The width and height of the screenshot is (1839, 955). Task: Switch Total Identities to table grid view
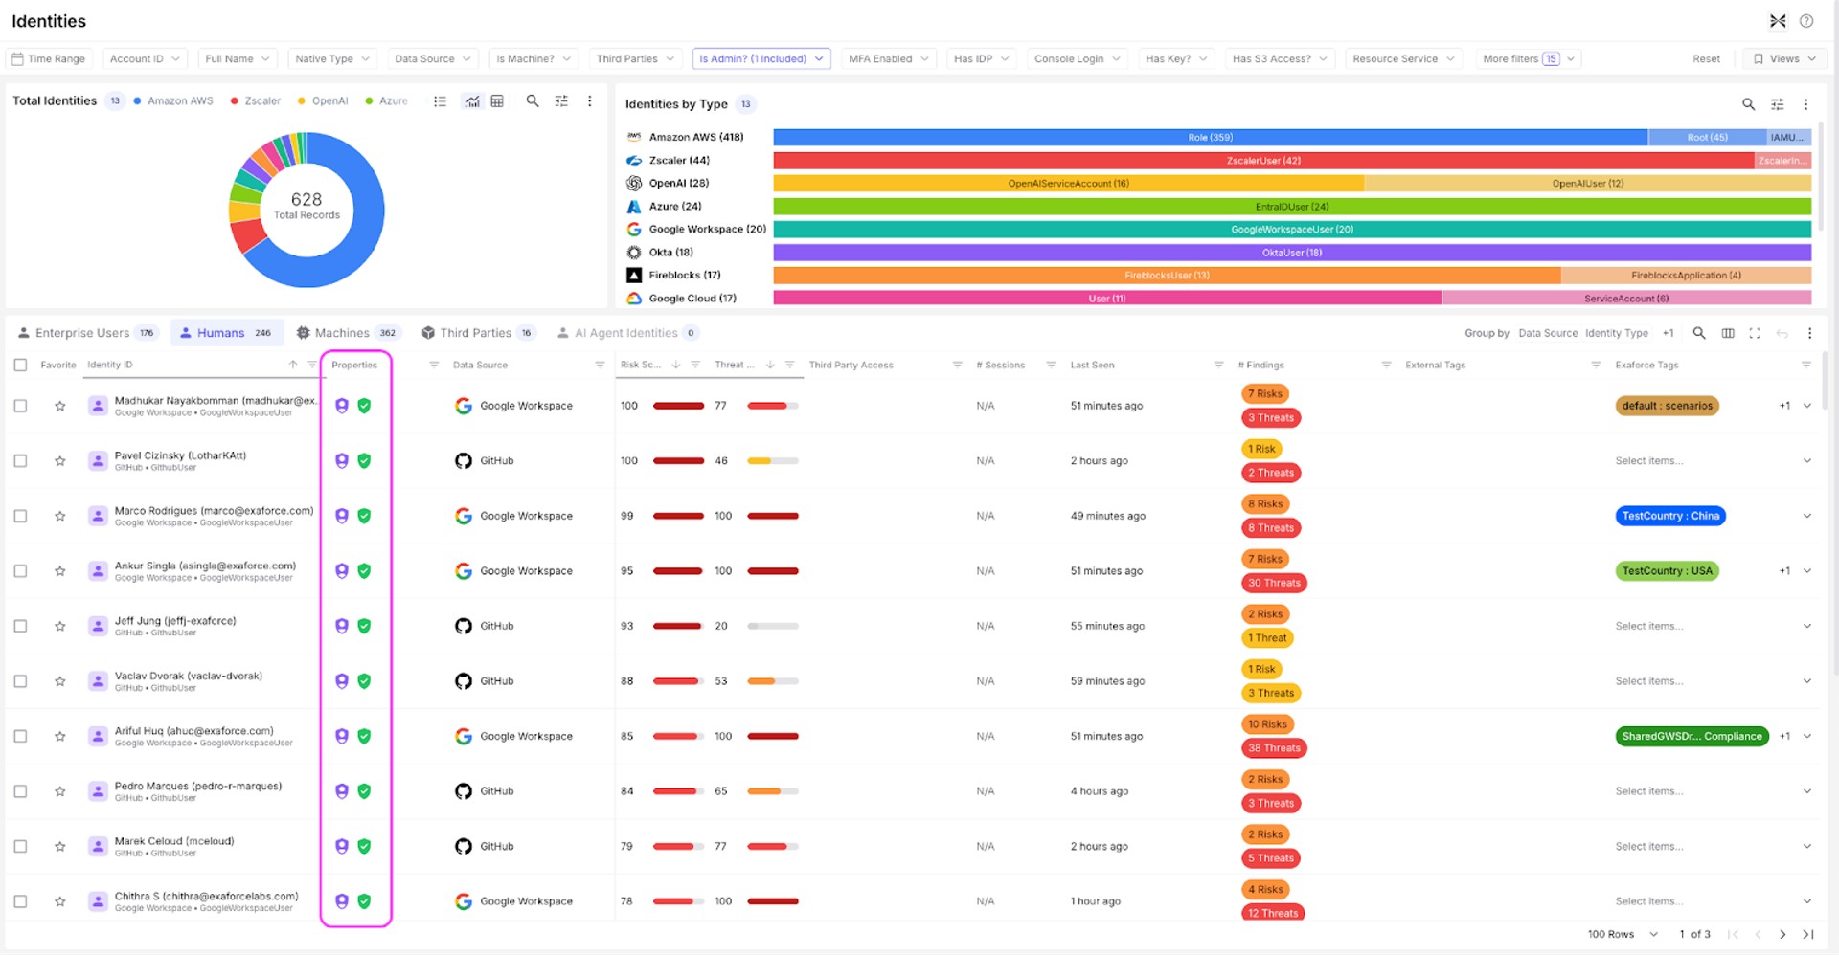pos(497,100)
